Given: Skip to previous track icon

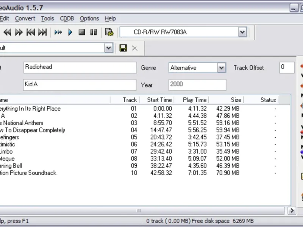Looking at the screenshot, I should point(31,32).
